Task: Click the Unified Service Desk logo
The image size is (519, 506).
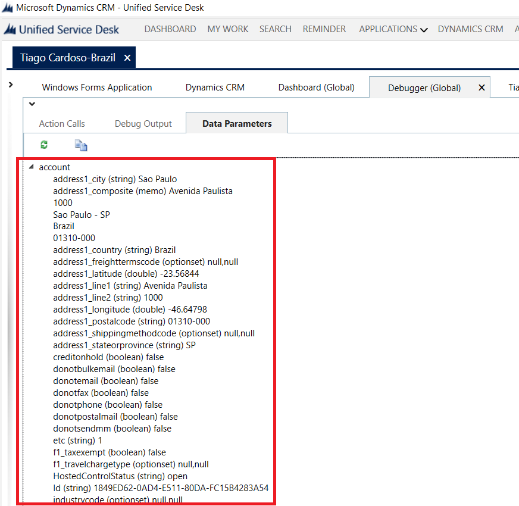Action: click(62, 29)
